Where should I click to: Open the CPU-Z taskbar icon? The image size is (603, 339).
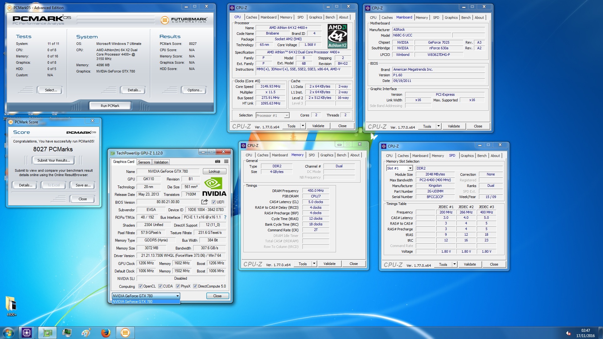(27, 333)
